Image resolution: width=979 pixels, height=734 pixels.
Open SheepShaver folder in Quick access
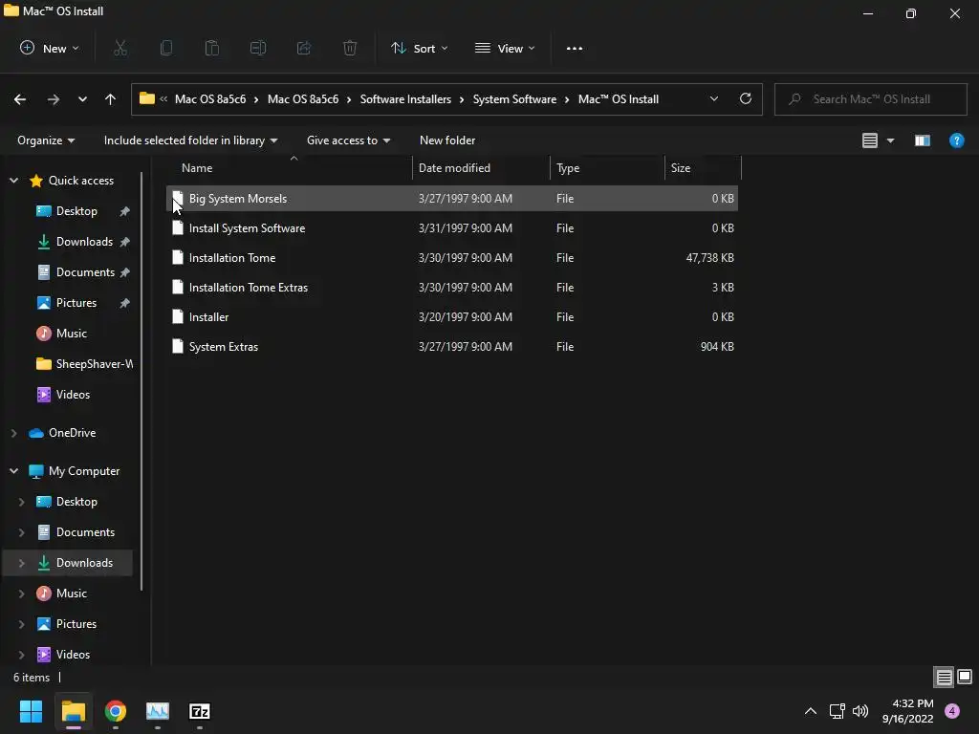tap(84, 364)
